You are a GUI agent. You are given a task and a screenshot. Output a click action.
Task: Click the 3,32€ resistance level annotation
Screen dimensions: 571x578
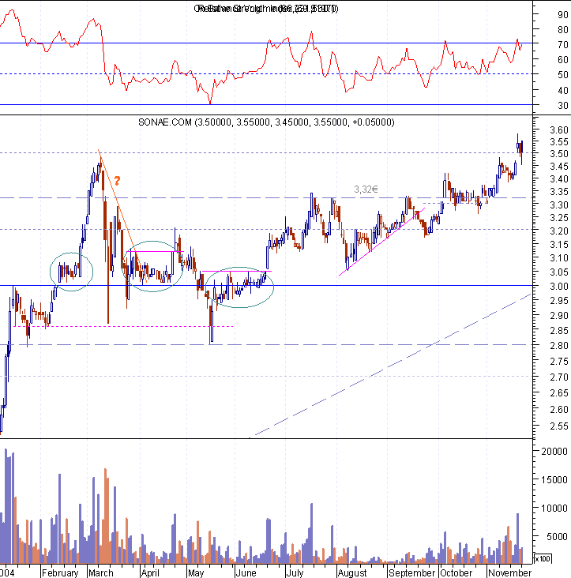point(366,189)
